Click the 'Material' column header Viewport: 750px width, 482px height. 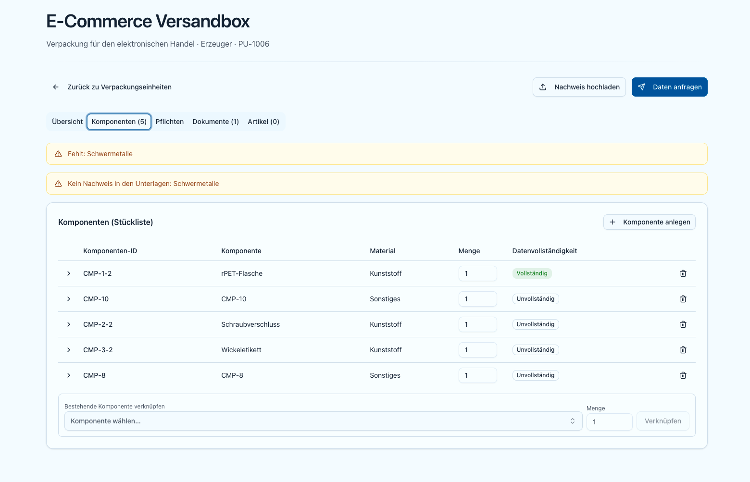[x=383, y=251]
